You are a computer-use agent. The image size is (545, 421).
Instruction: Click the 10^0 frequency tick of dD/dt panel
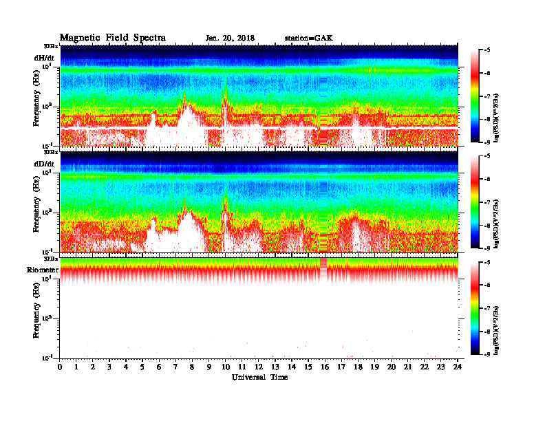click(x=47, y=213)
